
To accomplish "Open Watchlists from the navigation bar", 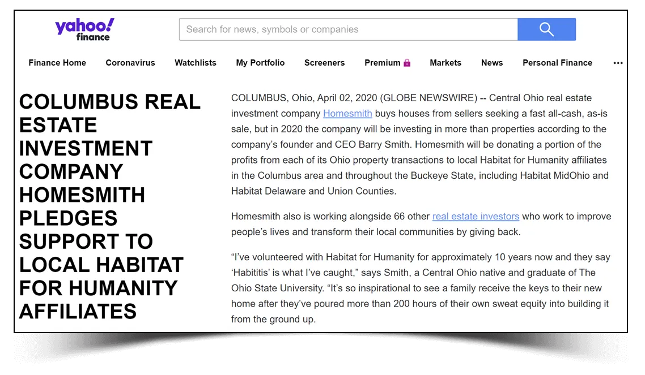I will pyautogui.click(x=196, y=63).
